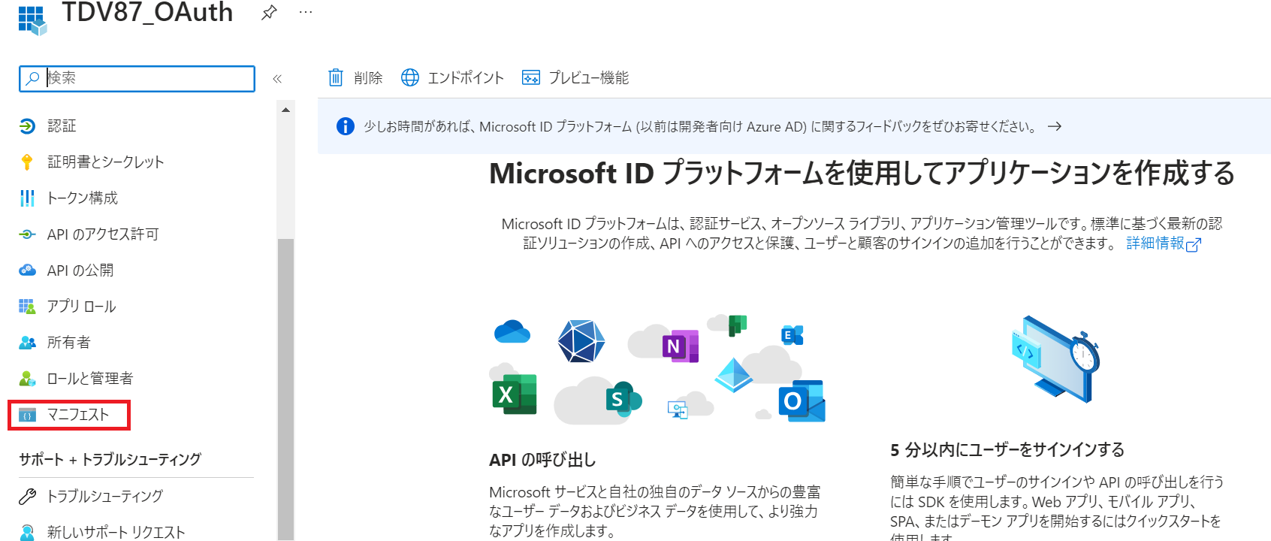
Task: Click the sidebar vertical scrollbar thumb
Action: pos(285,389)
